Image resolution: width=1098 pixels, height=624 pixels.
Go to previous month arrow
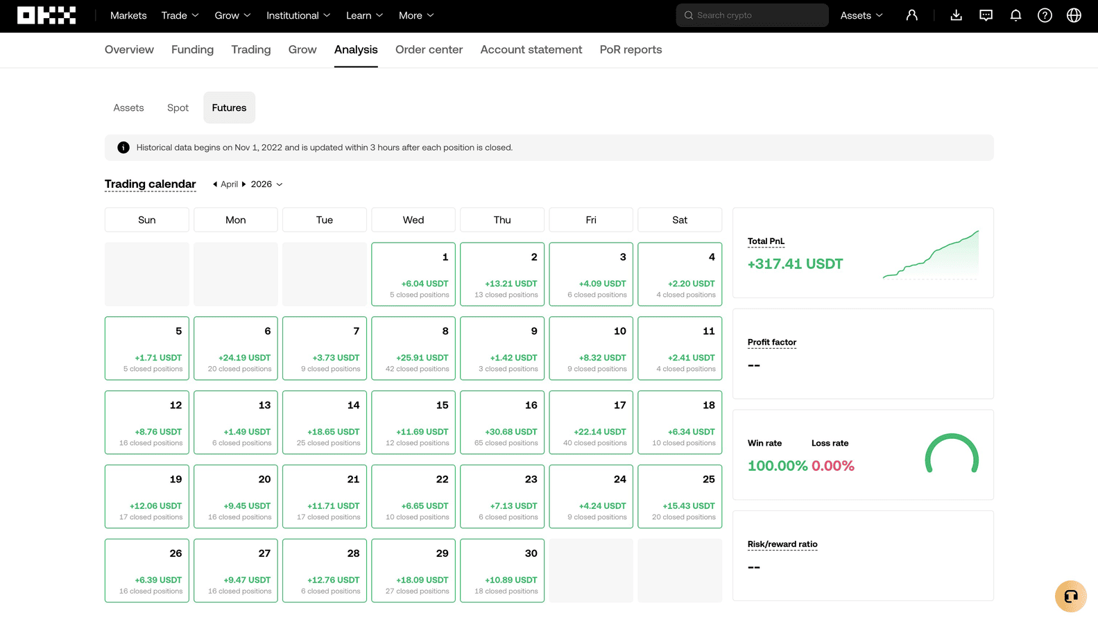pyautogui.click(x=215, y=184)
